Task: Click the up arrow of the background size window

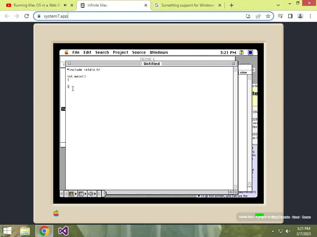Action: click(250, 77)
